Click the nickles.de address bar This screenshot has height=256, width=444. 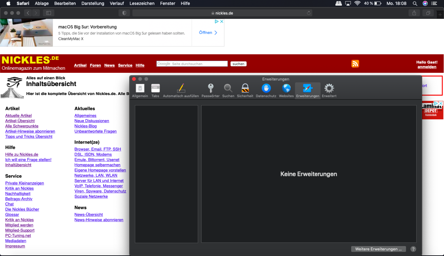[222, 13]
